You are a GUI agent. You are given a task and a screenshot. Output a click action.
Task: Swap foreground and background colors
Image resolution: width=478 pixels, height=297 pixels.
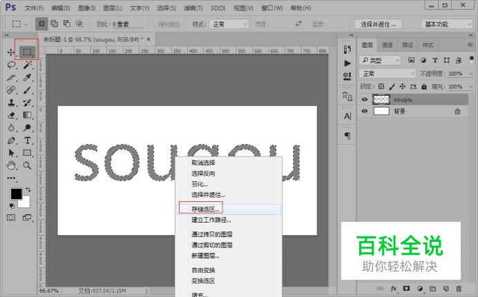28,190
